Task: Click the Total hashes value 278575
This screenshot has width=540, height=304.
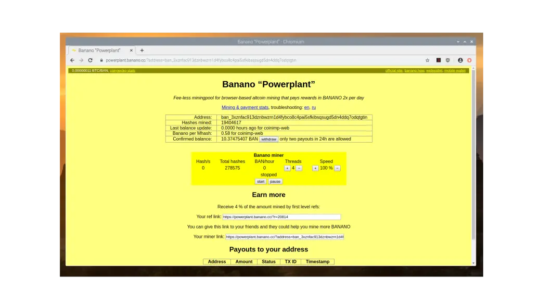Action: coord(233,168)
